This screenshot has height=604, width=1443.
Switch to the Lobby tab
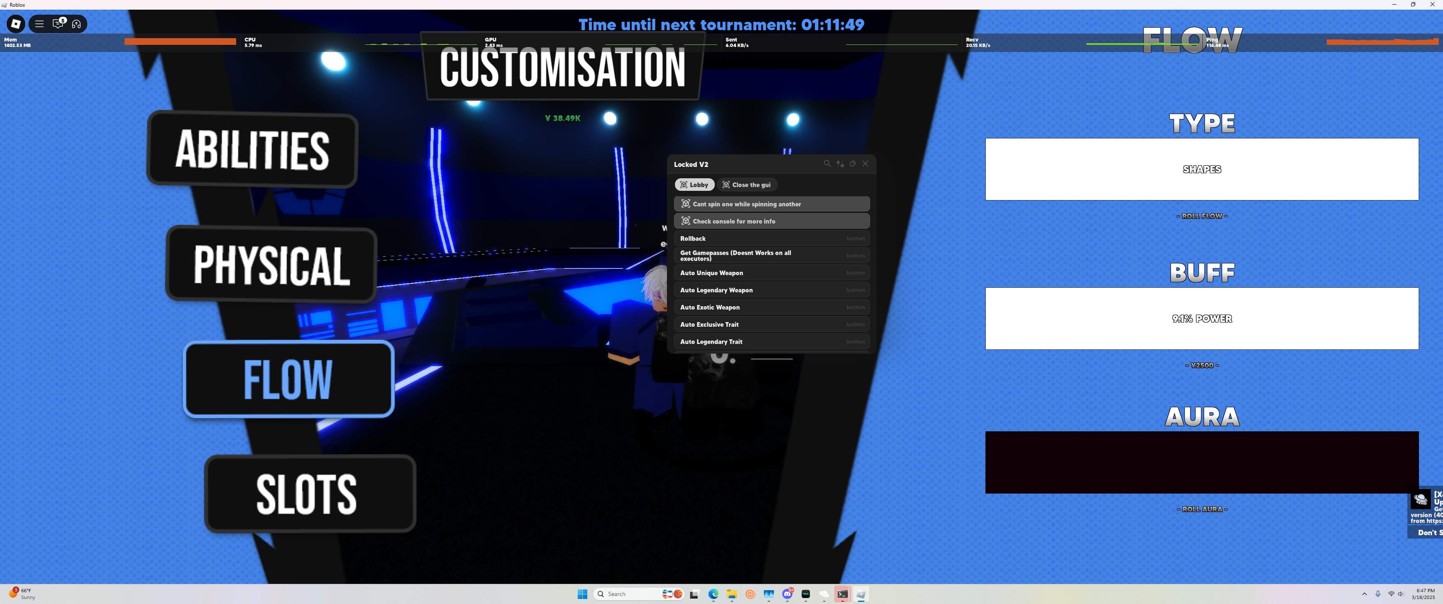click(694, 185)
